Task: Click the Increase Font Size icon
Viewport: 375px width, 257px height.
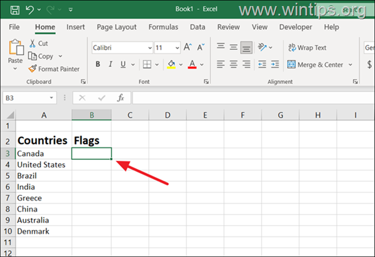Action: [187, 47]
